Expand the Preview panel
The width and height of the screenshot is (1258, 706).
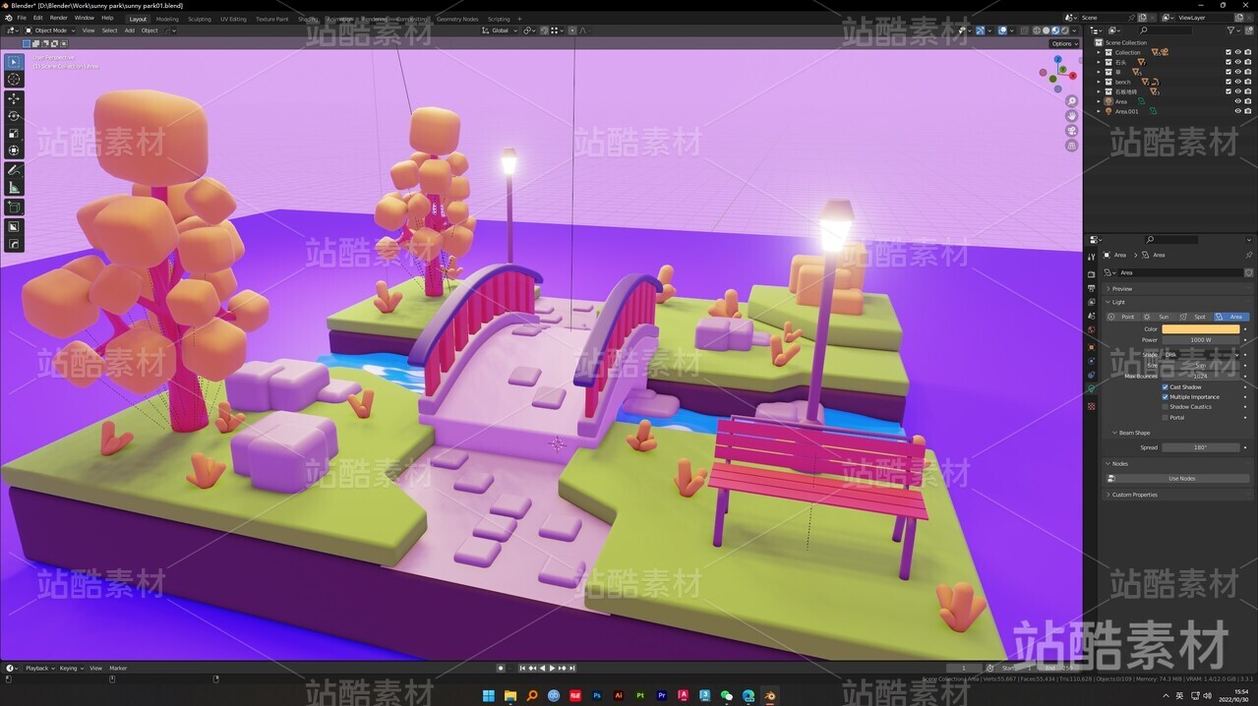coord(1177,289)
